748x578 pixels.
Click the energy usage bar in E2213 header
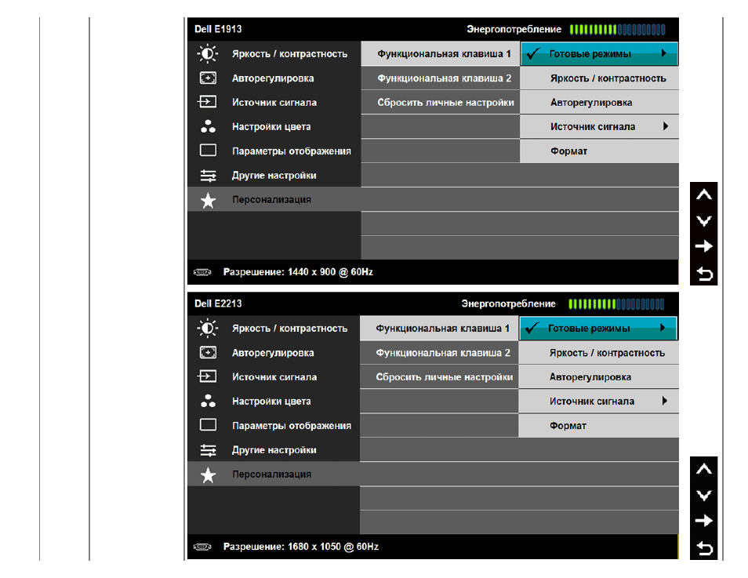coord(616,304)
